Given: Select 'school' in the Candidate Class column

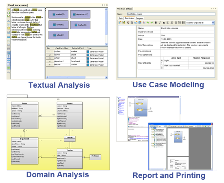Looking at the screenshot, I should pyautogui.click(x=62, y=58).
